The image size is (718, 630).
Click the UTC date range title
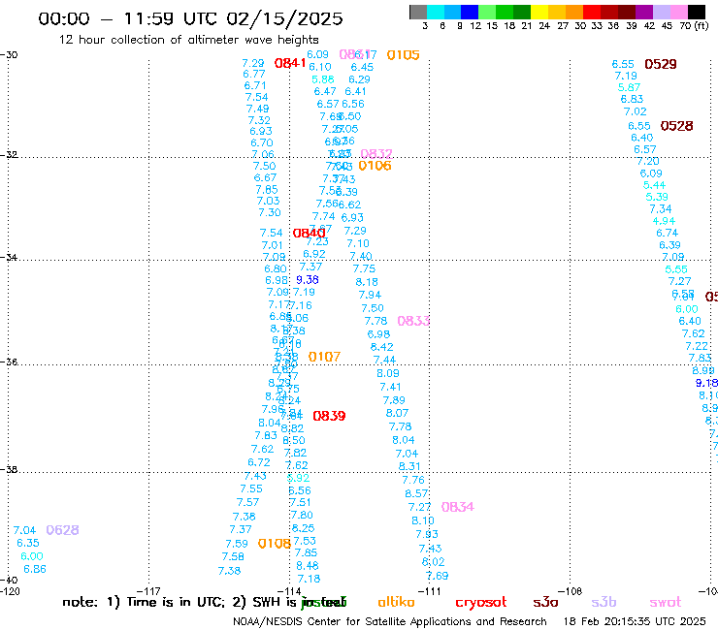click(190, 18)
